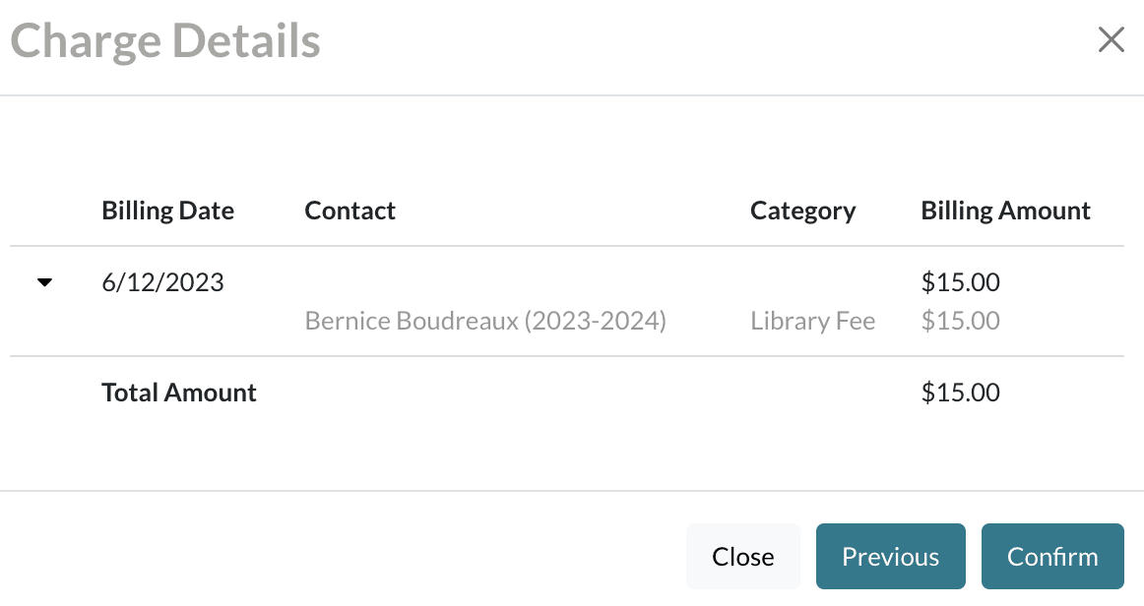The image size is (1144, 606).
Task: Click the gray Close button
Action: point(742,557)
